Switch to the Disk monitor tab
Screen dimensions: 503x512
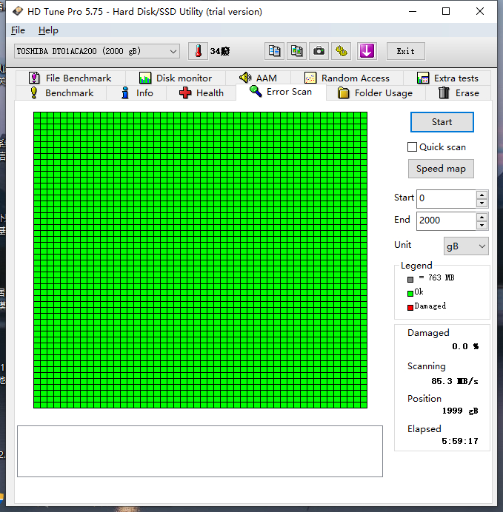176,78
